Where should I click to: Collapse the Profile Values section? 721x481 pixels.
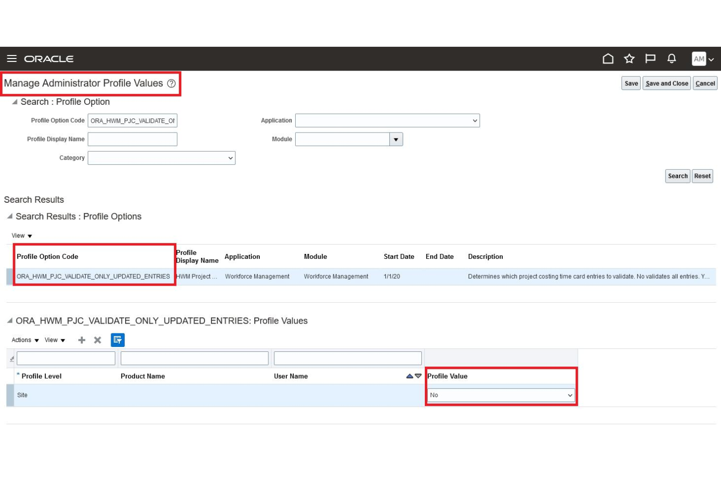tap(10, 321)
